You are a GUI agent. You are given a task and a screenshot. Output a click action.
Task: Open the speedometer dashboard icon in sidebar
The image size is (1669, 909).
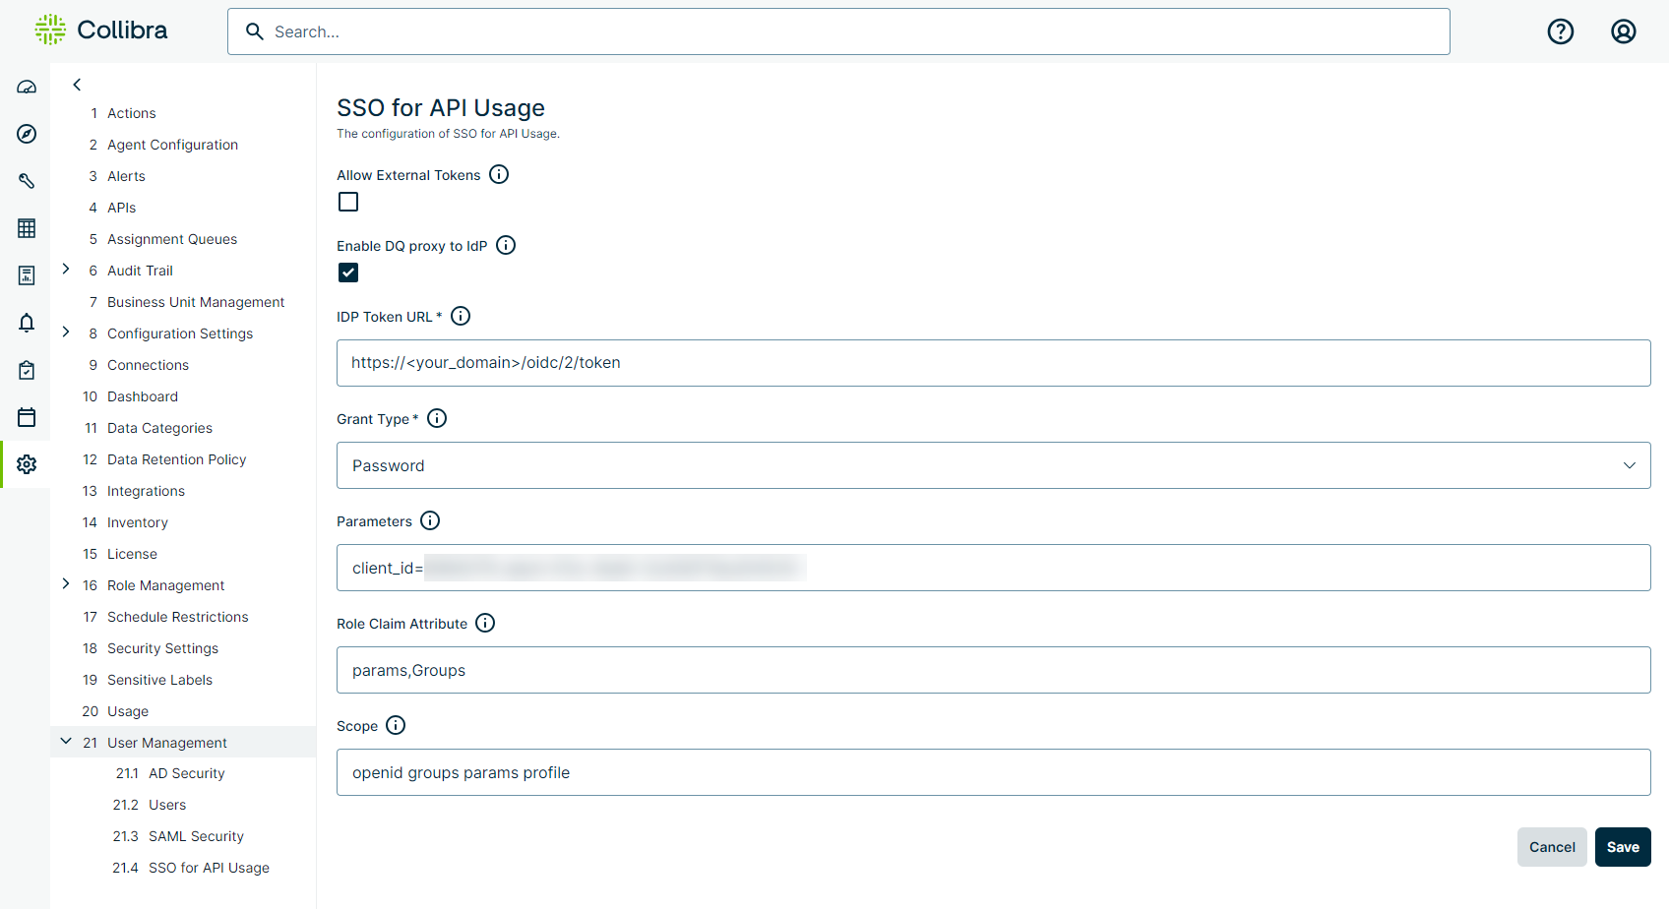[x=27, y=87]
